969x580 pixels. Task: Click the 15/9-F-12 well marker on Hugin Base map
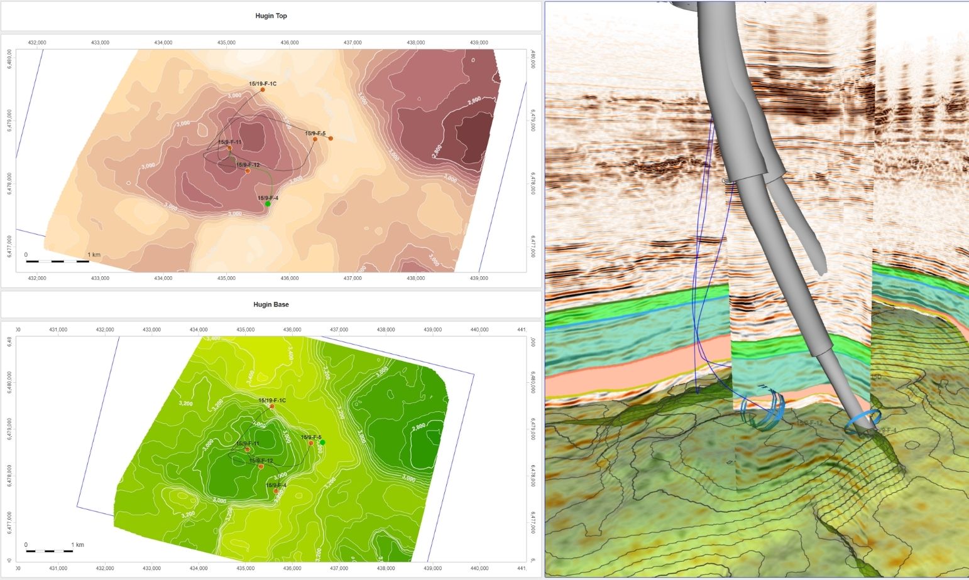[261, 466]
